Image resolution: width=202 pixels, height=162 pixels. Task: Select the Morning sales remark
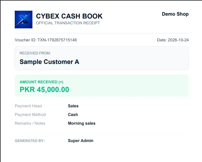82,123
